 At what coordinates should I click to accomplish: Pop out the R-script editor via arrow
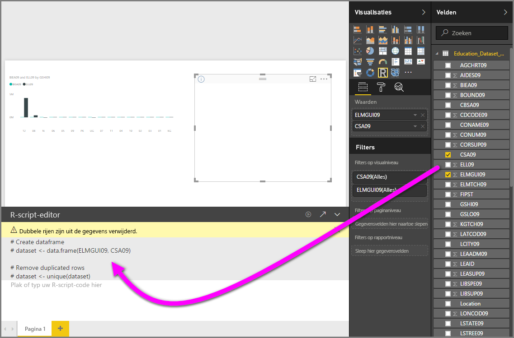(x=323, y=214)
